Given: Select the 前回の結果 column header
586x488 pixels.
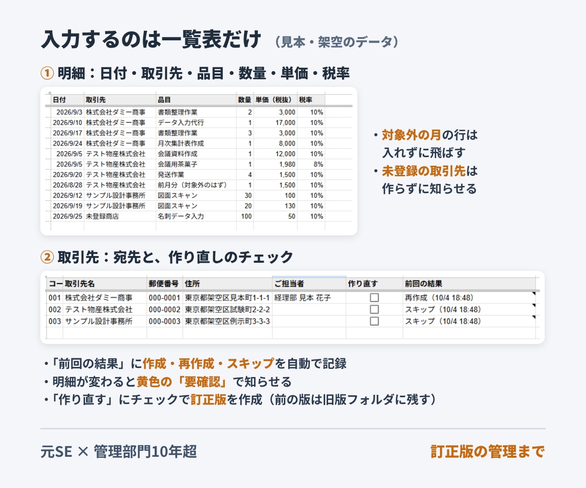Looking at the screenshot, I should 469,283.
